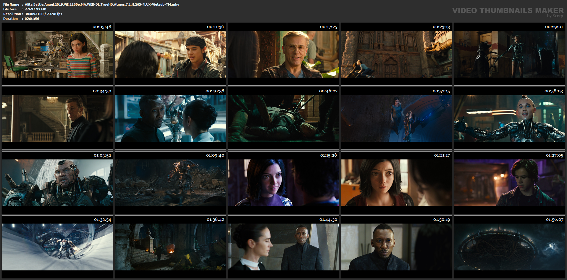The width and height of the screenshot is (567, 280).
Task: Pick the frame at 01:21:17
Action: 396,183
